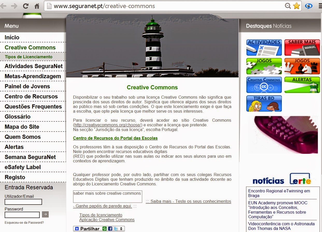Expand share options with Partilhar up-down arrows

point(121,229)
